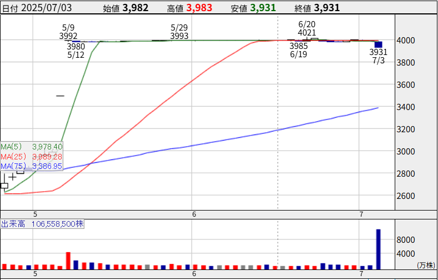
Task: Click the 7/3 blue candlestick
Action: [x=379, y=44]
